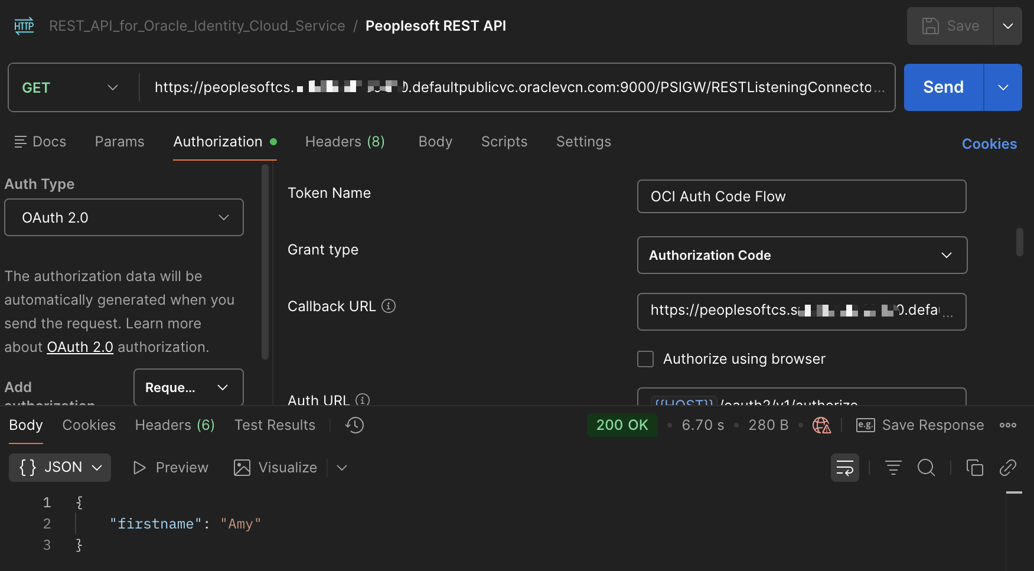Open the Cookies link
This screenshot has height=571, width=1034.
pos(989,144)
